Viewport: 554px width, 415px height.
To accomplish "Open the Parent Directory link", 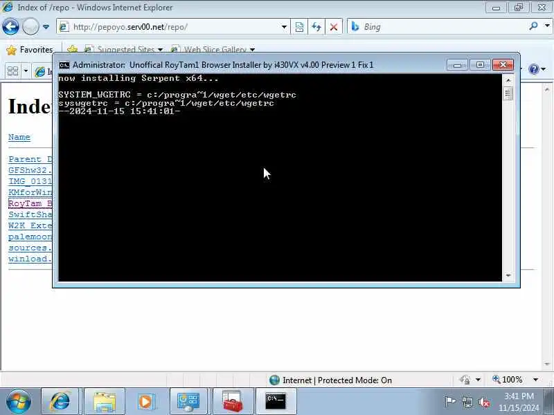I will click(30, 159).
